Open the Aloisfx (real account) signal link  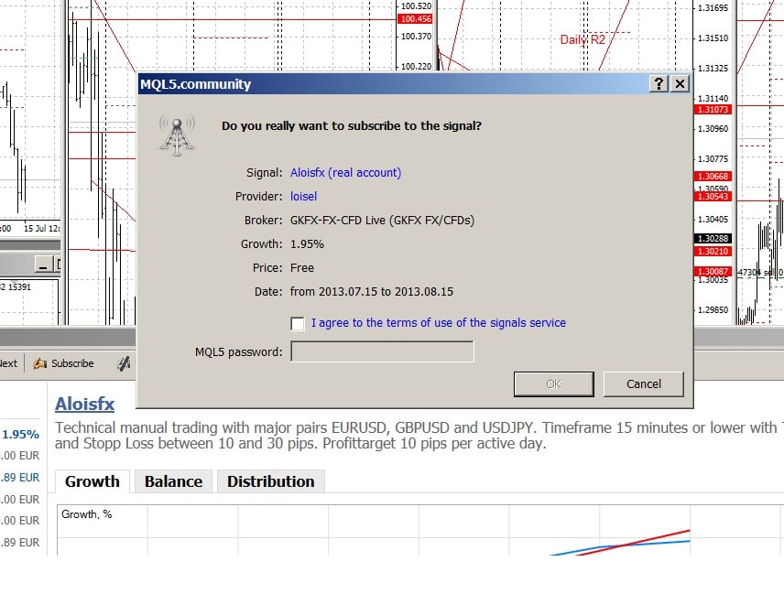tap(345, 172)
